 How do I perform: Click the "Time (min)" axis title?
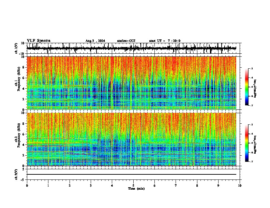pyautogui.click(x=136, y=189)
